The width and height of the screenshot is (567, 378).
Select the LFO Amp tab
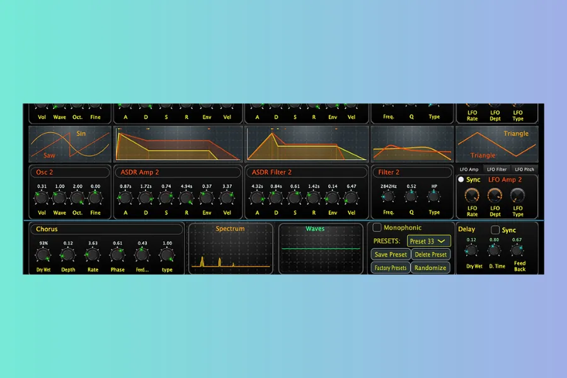pos(469,169)
